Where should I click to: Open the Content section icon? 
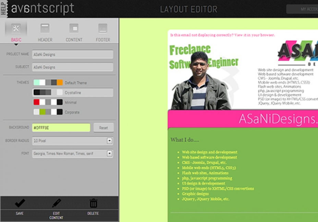click(74, 28)
